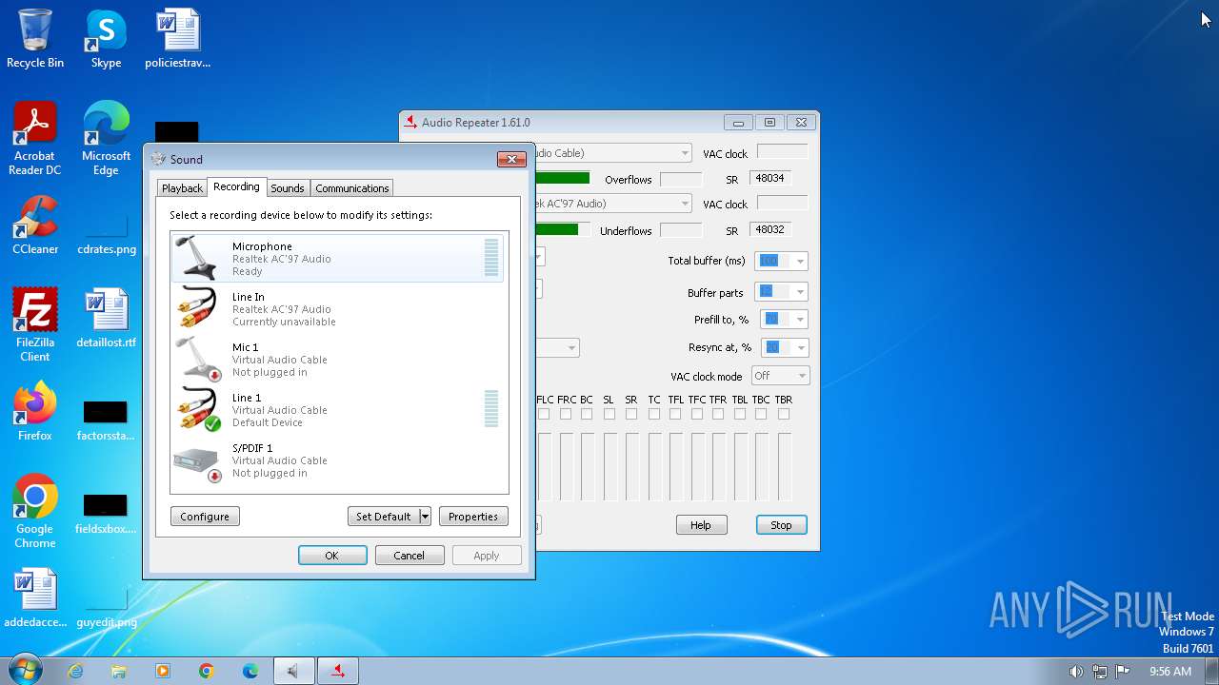This screenshot has width=1219, height=685.
Task: Switch to Audio Repeater taskbar item
Action: (337, 671)
